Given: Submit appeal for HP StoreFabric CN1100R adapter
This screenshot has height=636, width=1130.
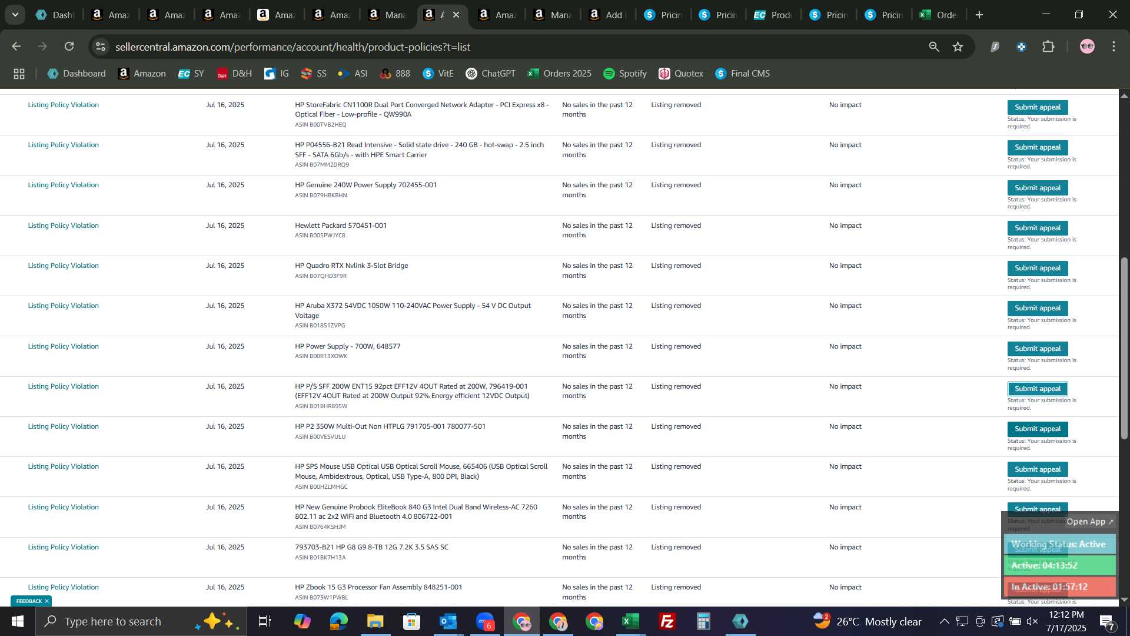Looking at the screenshot, I should [1037, 107].
